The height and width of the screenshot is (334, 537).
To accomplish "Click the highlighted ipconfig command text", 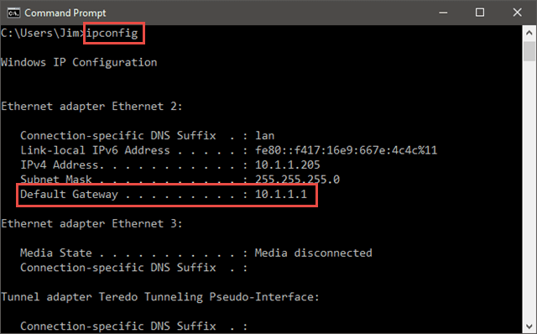I will tap(112, 34).
